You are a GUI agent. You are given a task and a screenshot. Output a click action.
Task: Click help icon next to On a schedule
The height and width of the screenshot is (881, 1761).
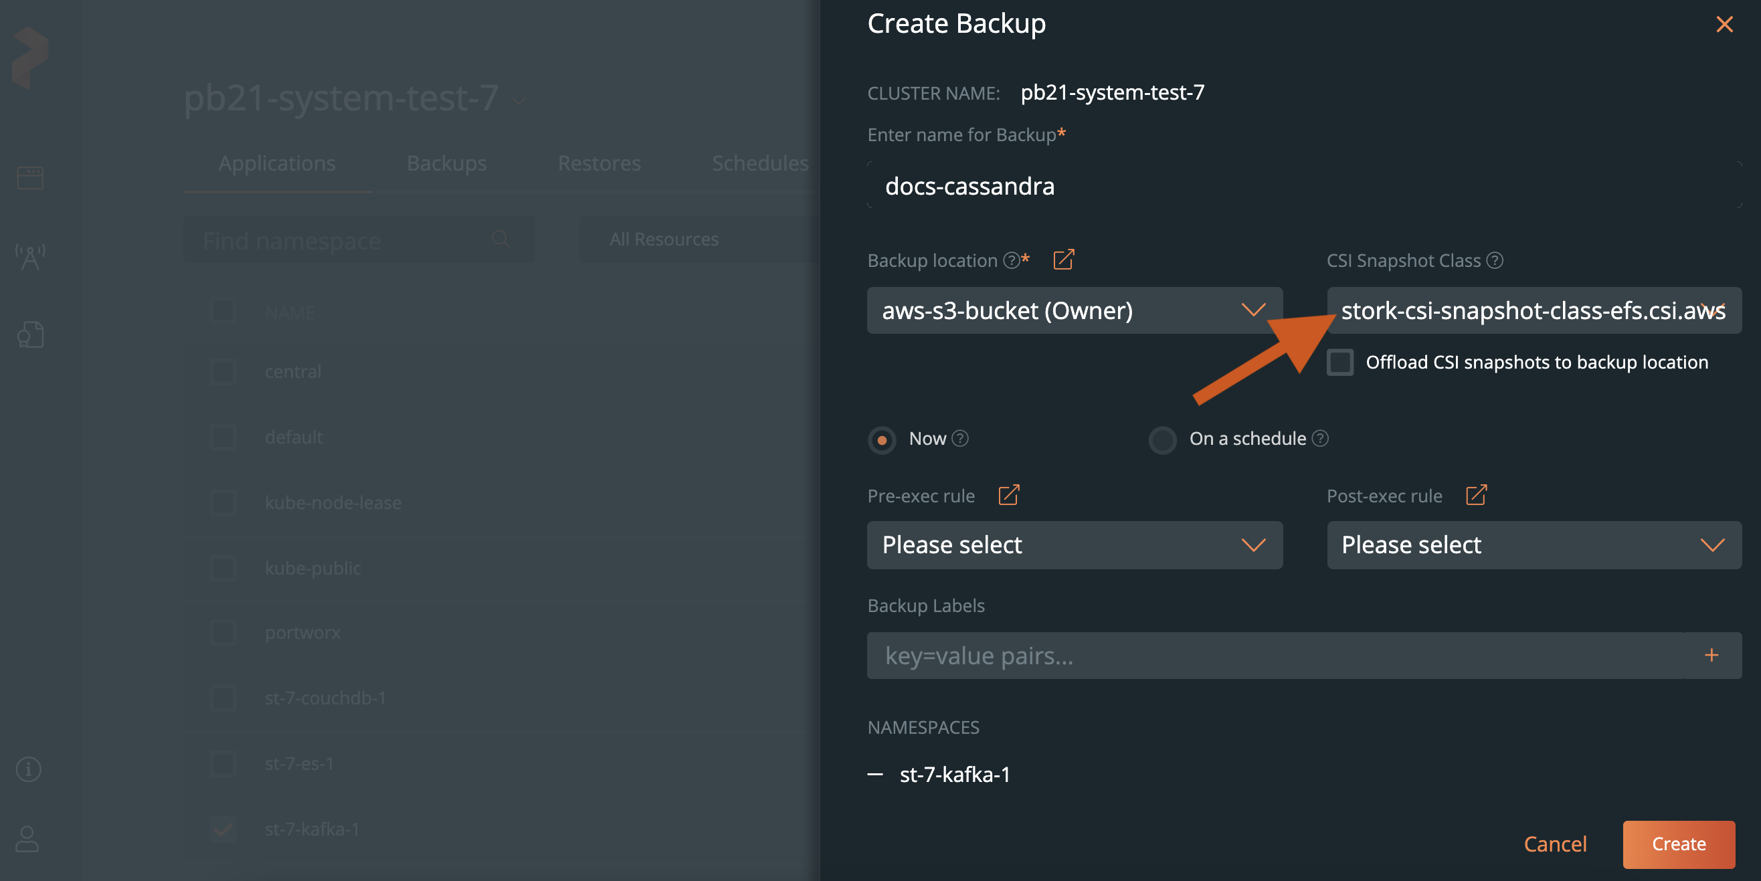tap(1321, 438)
